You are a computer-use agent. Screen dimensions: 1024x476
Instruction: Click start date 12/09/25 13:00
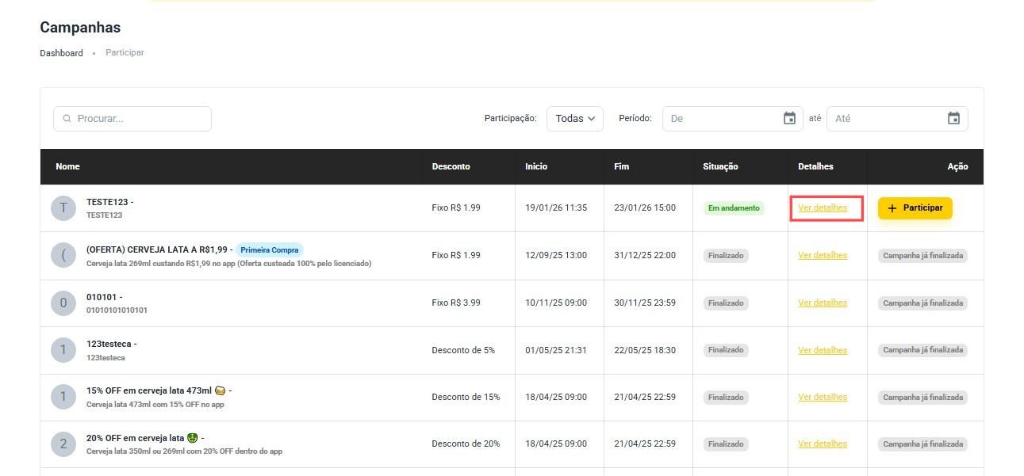tap(556, 255)
